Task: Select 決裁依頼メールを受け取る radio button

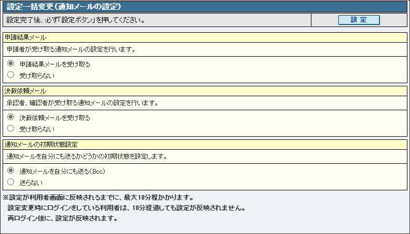Action: (11, 117)
